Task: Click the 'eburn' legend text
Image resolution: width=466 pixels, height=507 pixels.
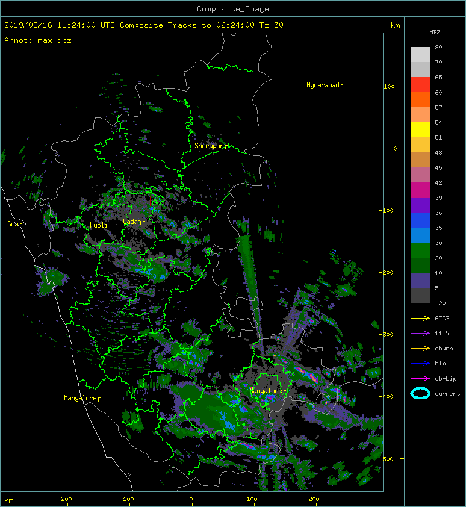Action: (444, 349)
